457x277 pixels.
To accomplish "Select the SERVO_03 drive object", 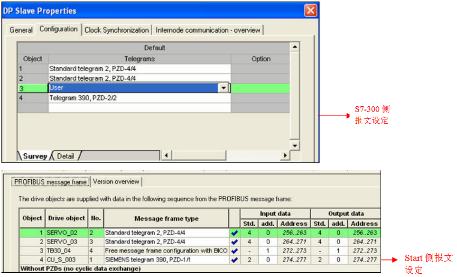I will 66,242.
